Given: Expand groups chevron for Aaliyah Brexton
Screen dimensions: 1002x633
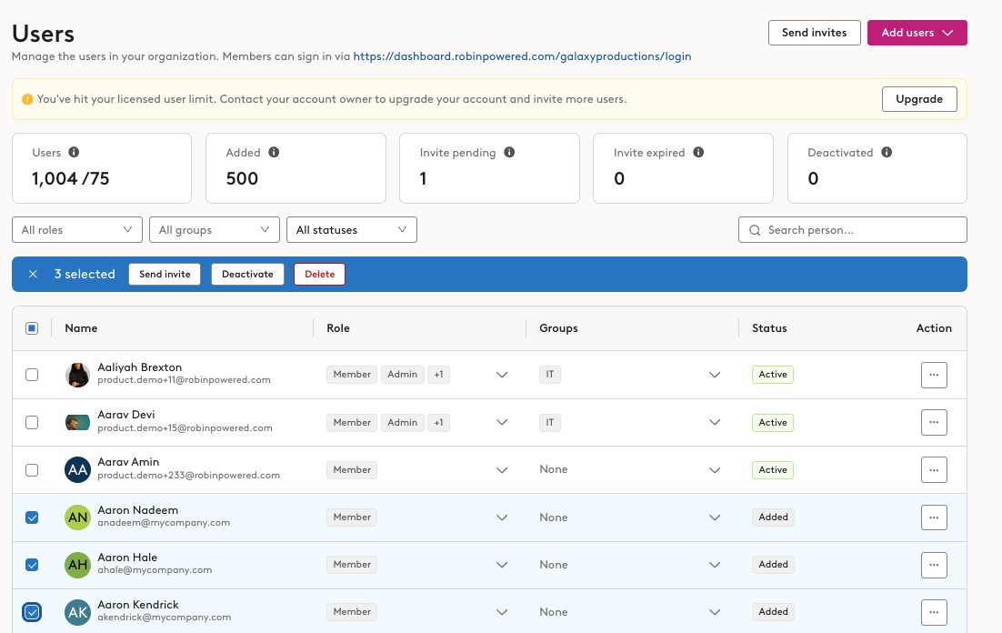Looking at the screenshot, I should point(715,375).
